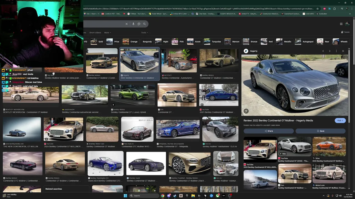This screenshot has height=199, width=355.
Task: Click the Visit button for Hagerty review
Action: [340, 121]
